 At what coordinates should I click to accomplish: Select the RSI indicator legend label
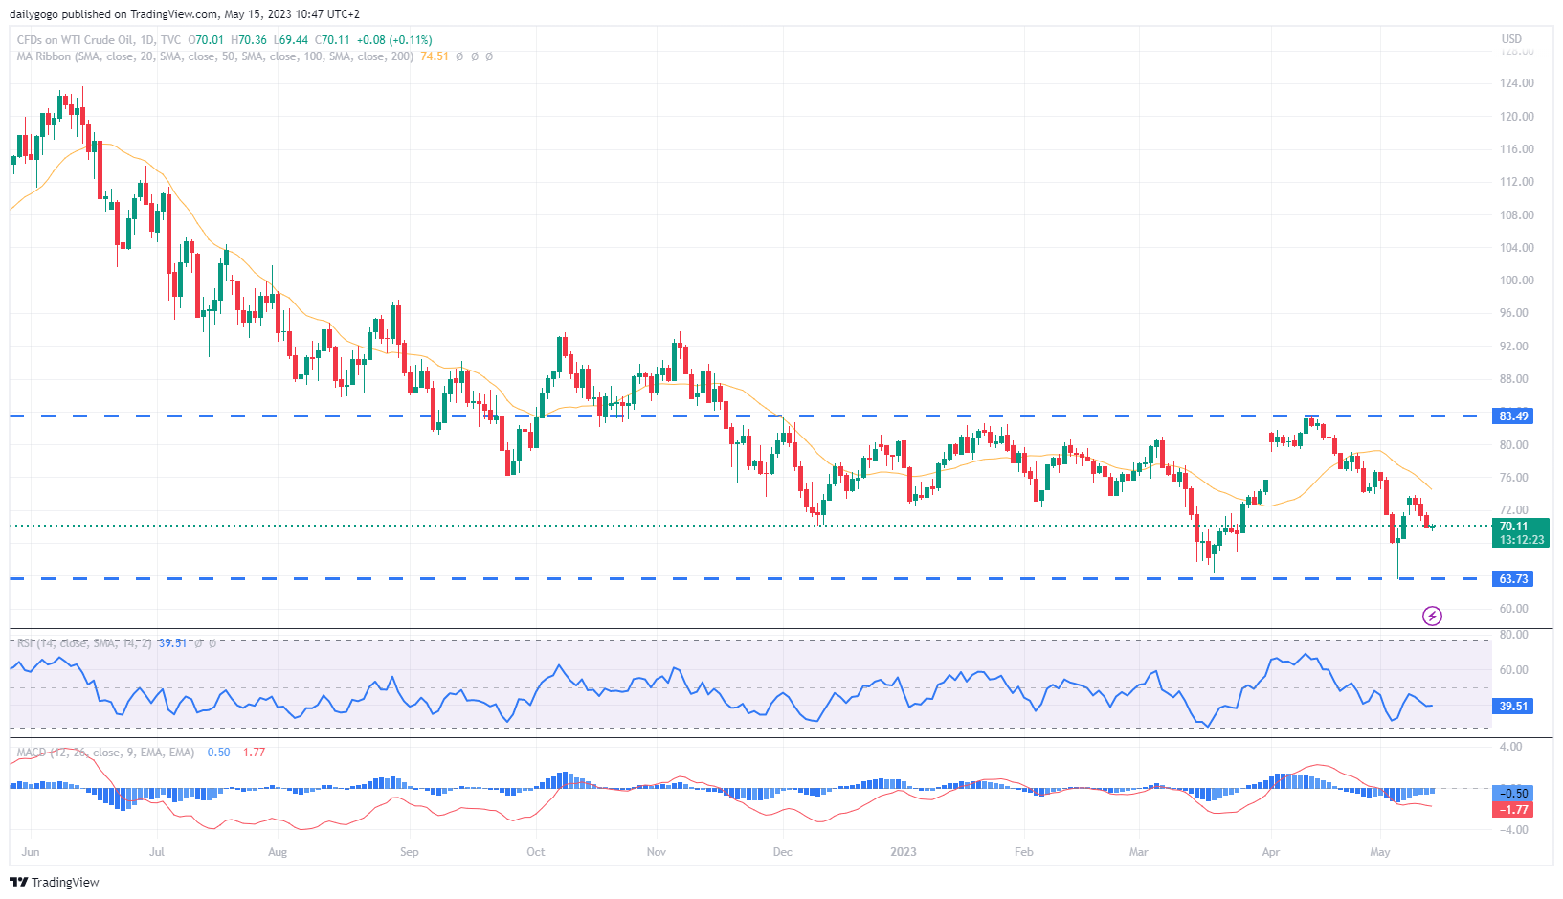[84, 643]
